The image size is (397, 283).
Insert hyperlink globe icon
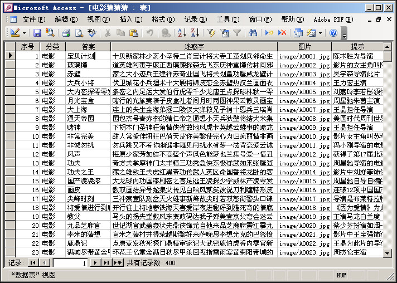point(166,33)
